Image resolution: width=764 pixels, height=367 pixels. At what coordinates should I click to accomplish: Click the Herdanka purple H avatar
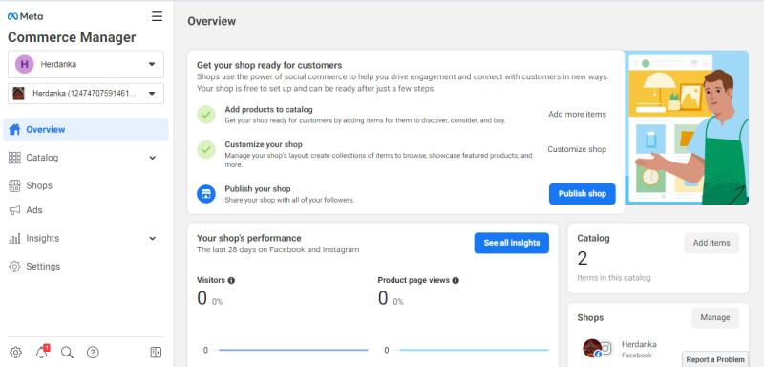point(25,64)
